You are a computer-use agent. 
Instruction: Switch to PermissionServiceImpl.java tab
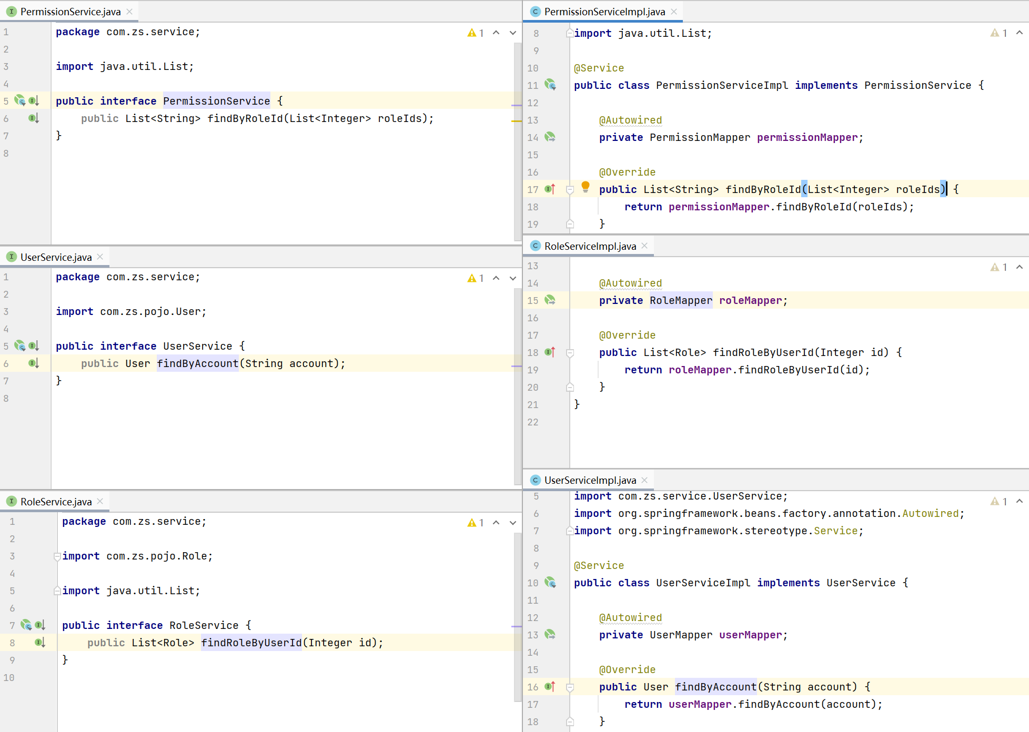tap(604, 12)
